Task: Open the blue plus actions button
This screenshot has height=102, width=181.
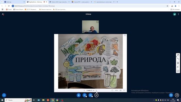Action: point(4,95)
